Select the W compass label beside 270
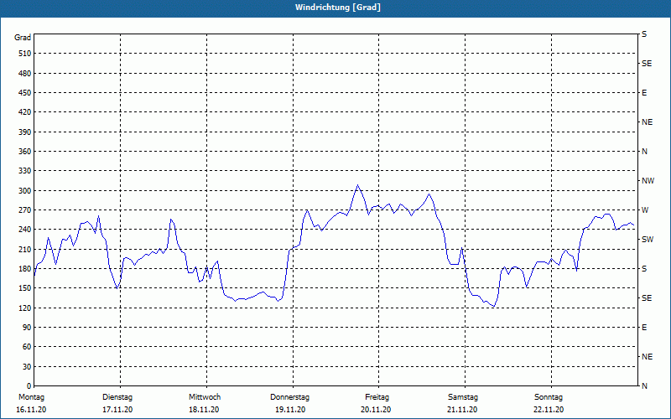671x419 pixels. [645, 210]
